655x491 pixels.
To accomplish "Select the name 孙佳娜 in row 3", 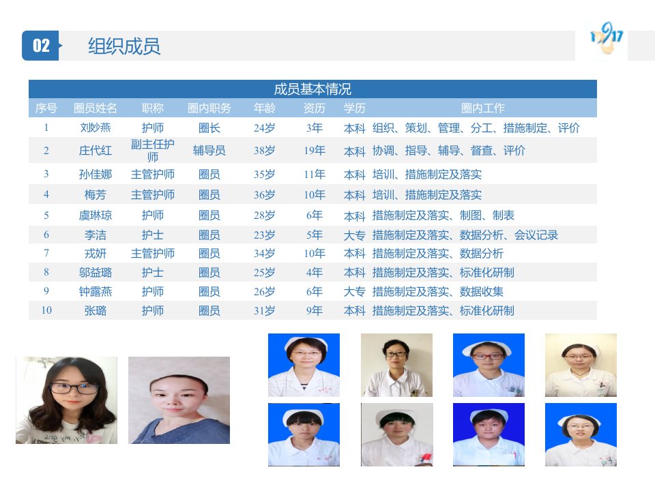I will point(96,174).
